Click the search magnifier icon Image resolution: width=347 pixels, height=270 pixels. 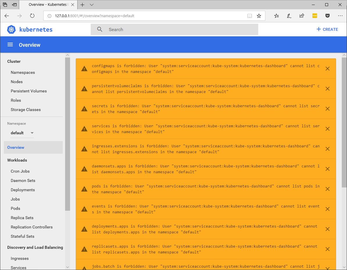point(100,29)
